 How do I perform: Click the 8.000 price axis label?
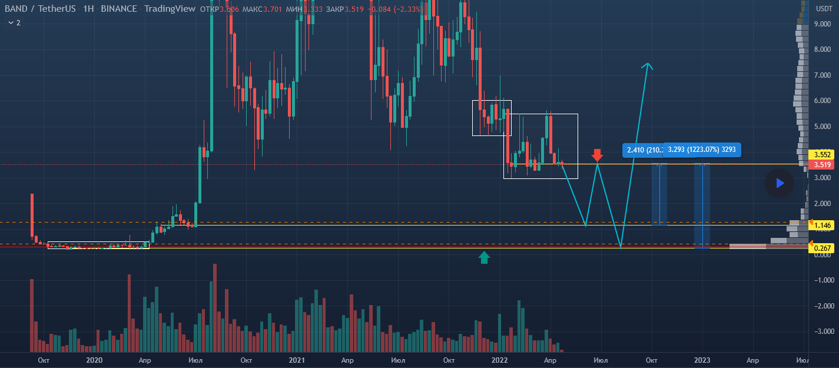(823, 49)
